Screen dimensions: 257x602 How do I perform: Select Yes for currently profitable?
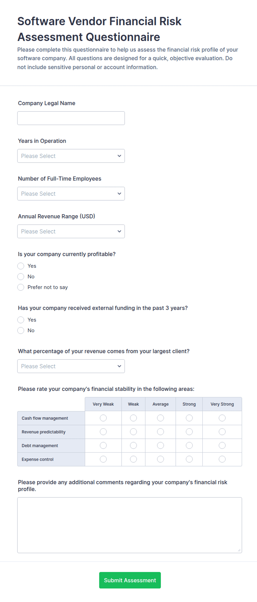click(21, 266)
